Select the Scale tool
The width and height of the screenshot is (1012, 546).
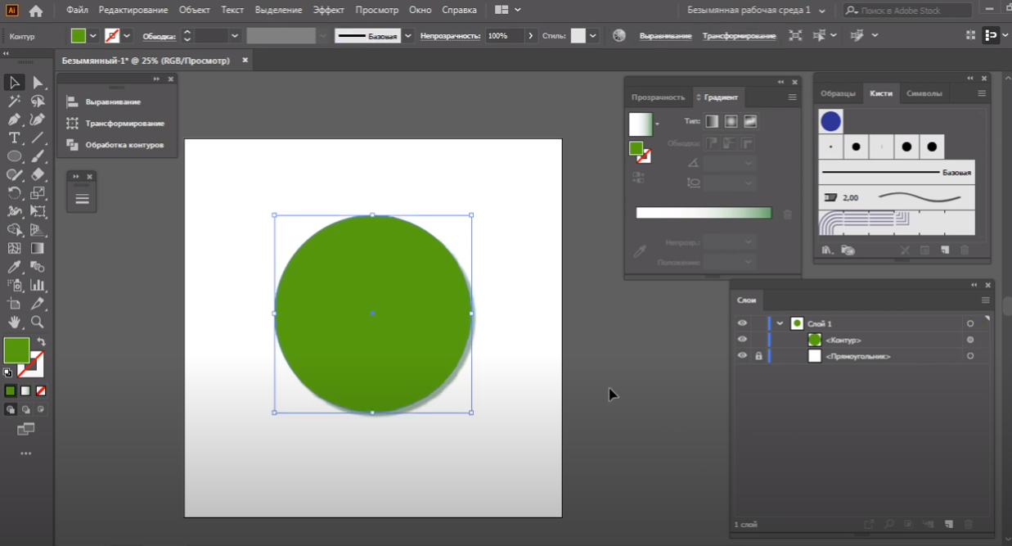(38, 193)
